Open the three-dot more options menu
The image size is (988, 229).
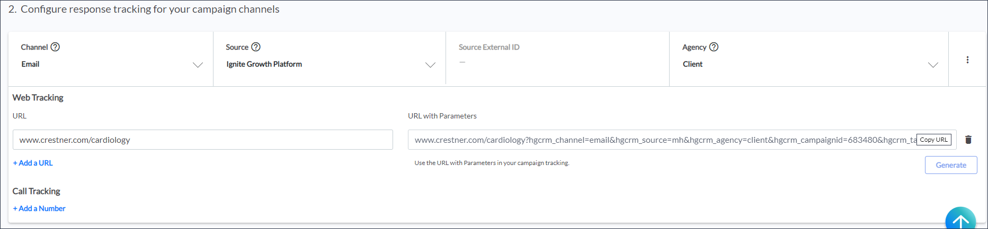click(967, 60)
